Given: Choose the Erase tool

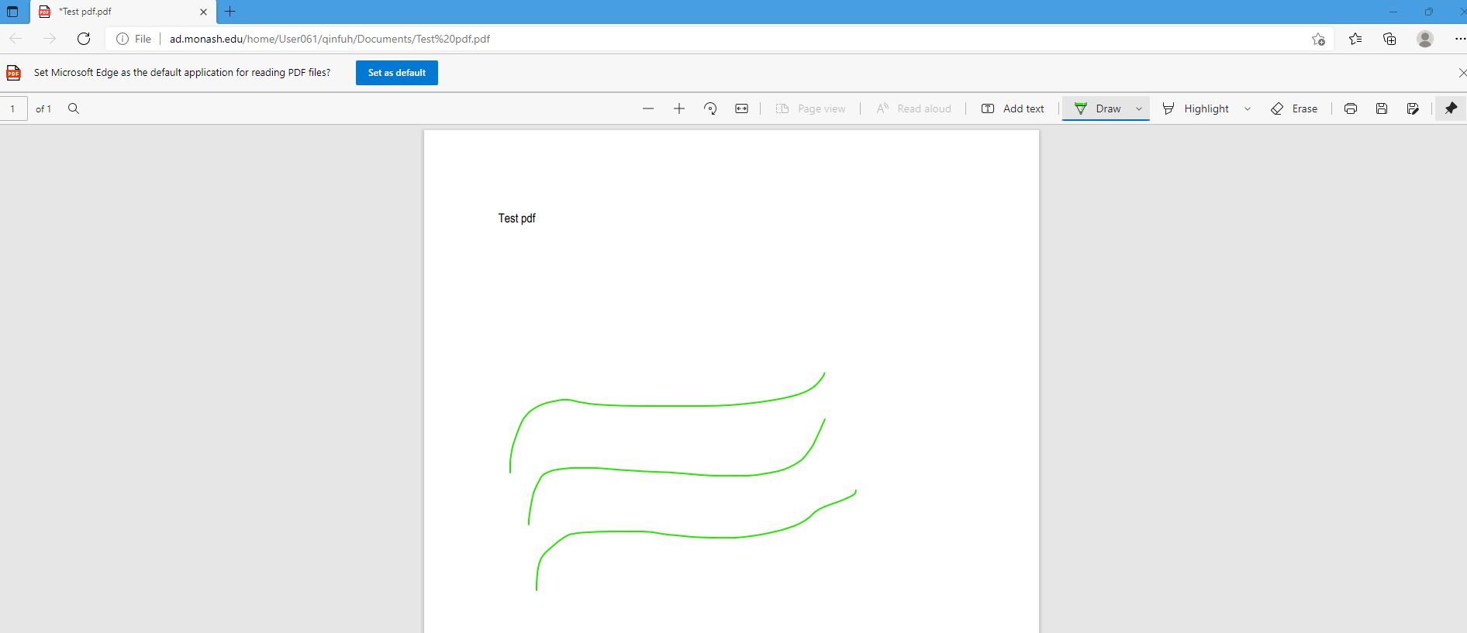Looking at the screenshot, I should click(1294, 108).
